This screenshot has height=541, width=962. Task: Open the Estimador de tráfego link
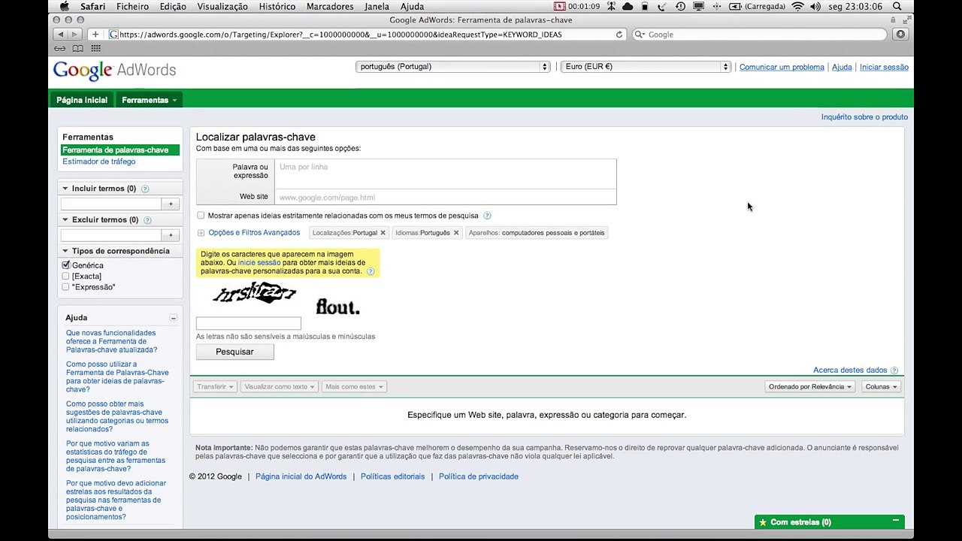[99, 162]
